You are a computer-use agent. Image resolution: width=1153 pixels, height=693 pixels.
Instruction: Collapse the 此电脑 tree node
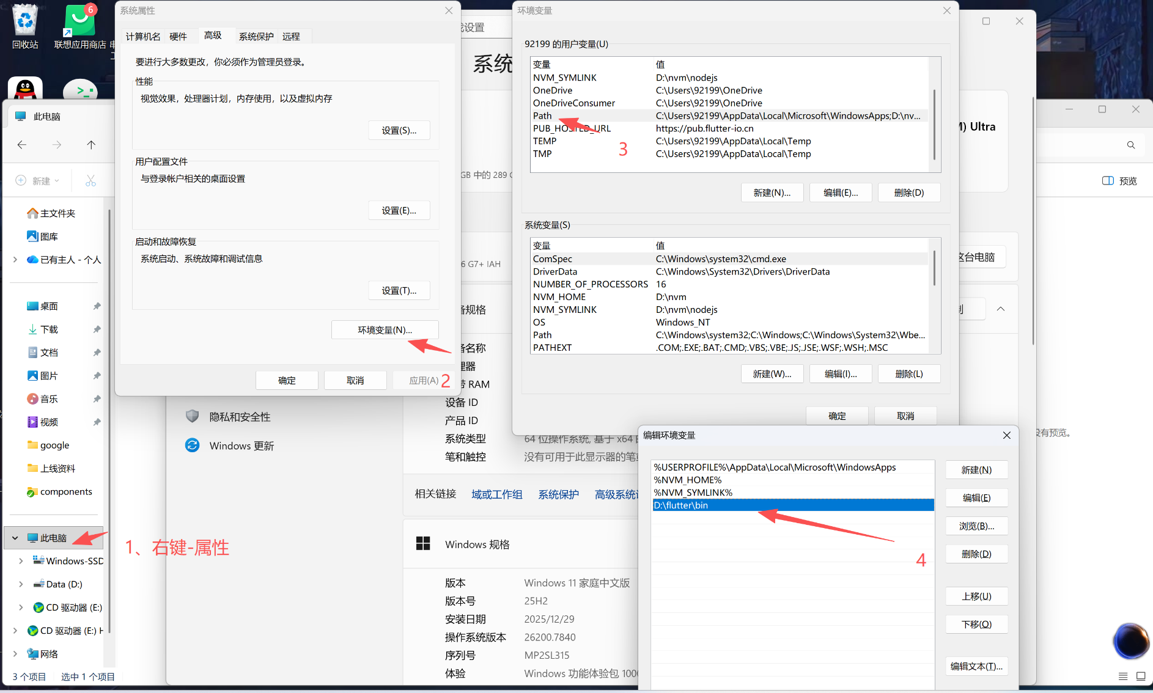tap(15, 538)
